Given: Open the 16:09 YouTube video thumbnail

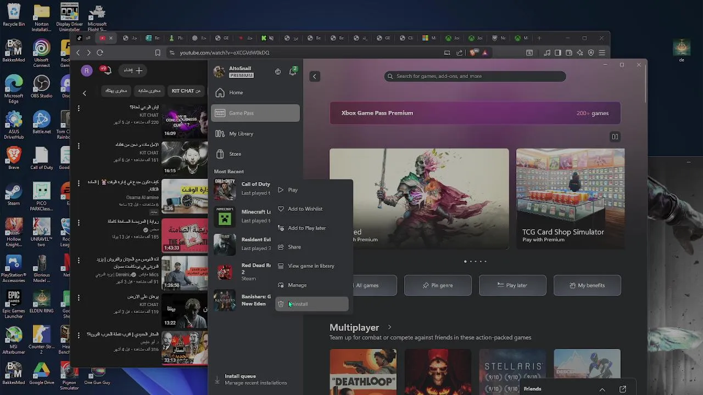Looking at the screenshot, I should (x=185, y=121).
